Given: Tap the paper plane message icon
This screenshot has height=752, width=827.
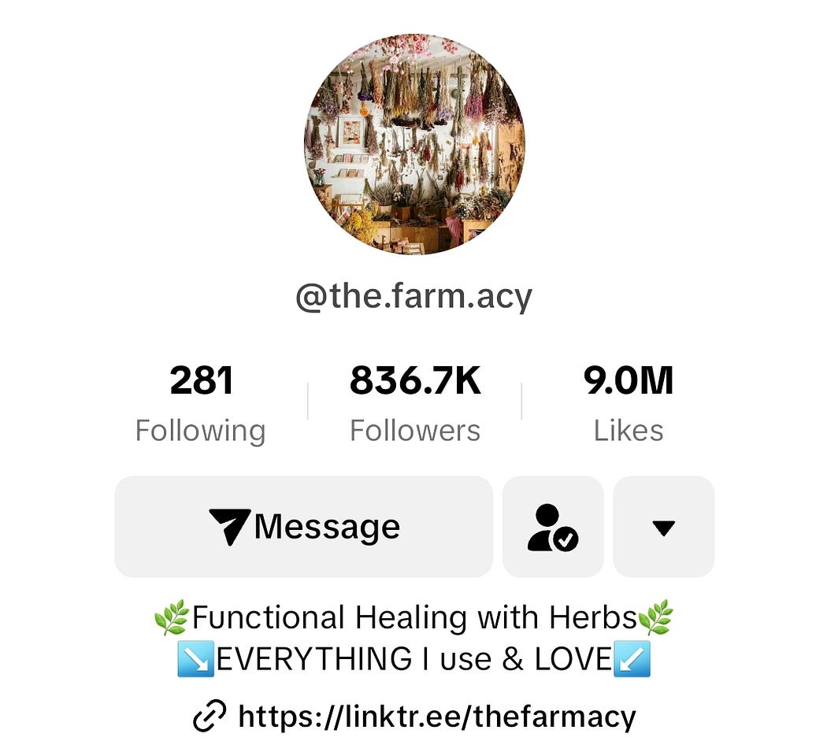Looking at the screenshot, I should (229, 526).
